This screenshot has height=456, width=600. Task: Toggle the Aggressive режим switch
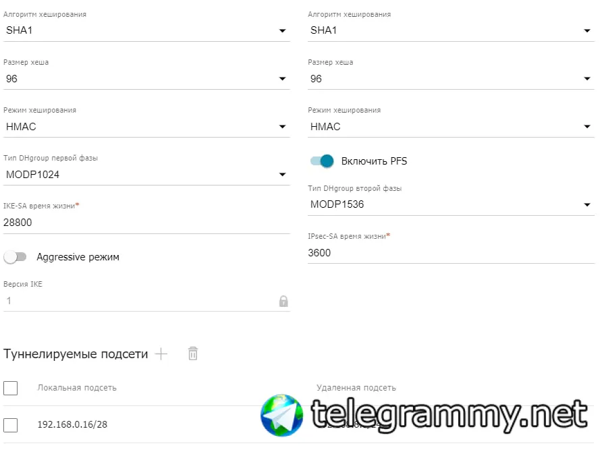(x=16, y=257)
